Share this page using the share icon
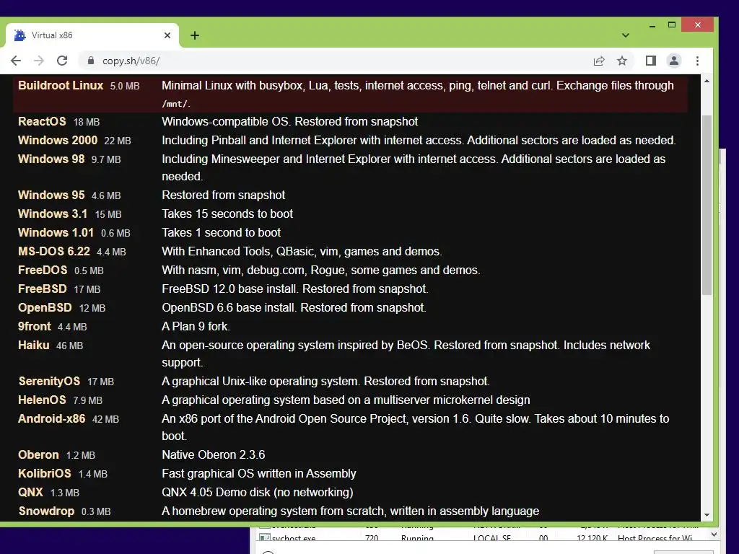 pos(599,61)
